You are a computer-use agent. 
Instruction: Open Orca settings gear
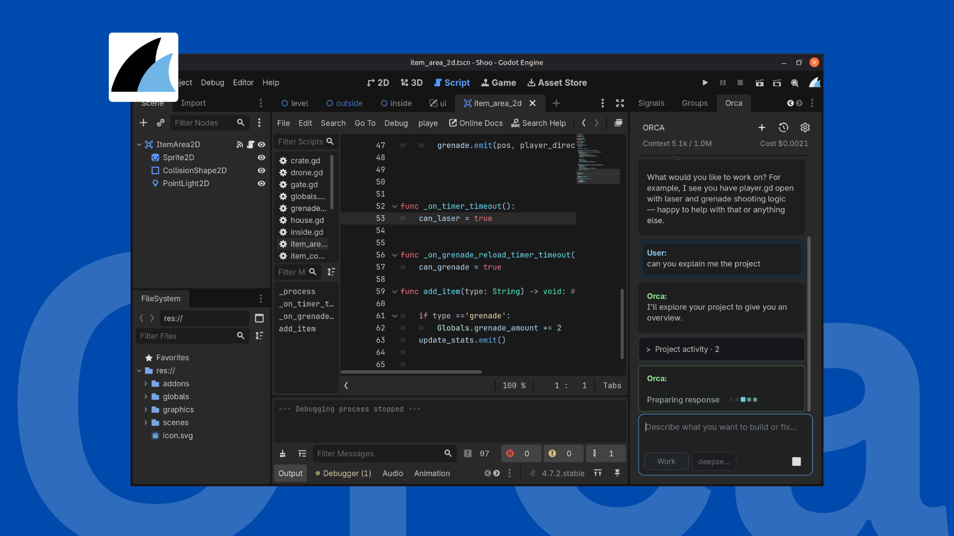tap(805, 128)
